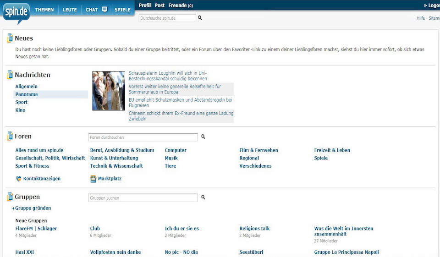The image size is (440, 257).
Task: Open group No pic - NO dia
Action: (181, 252)
